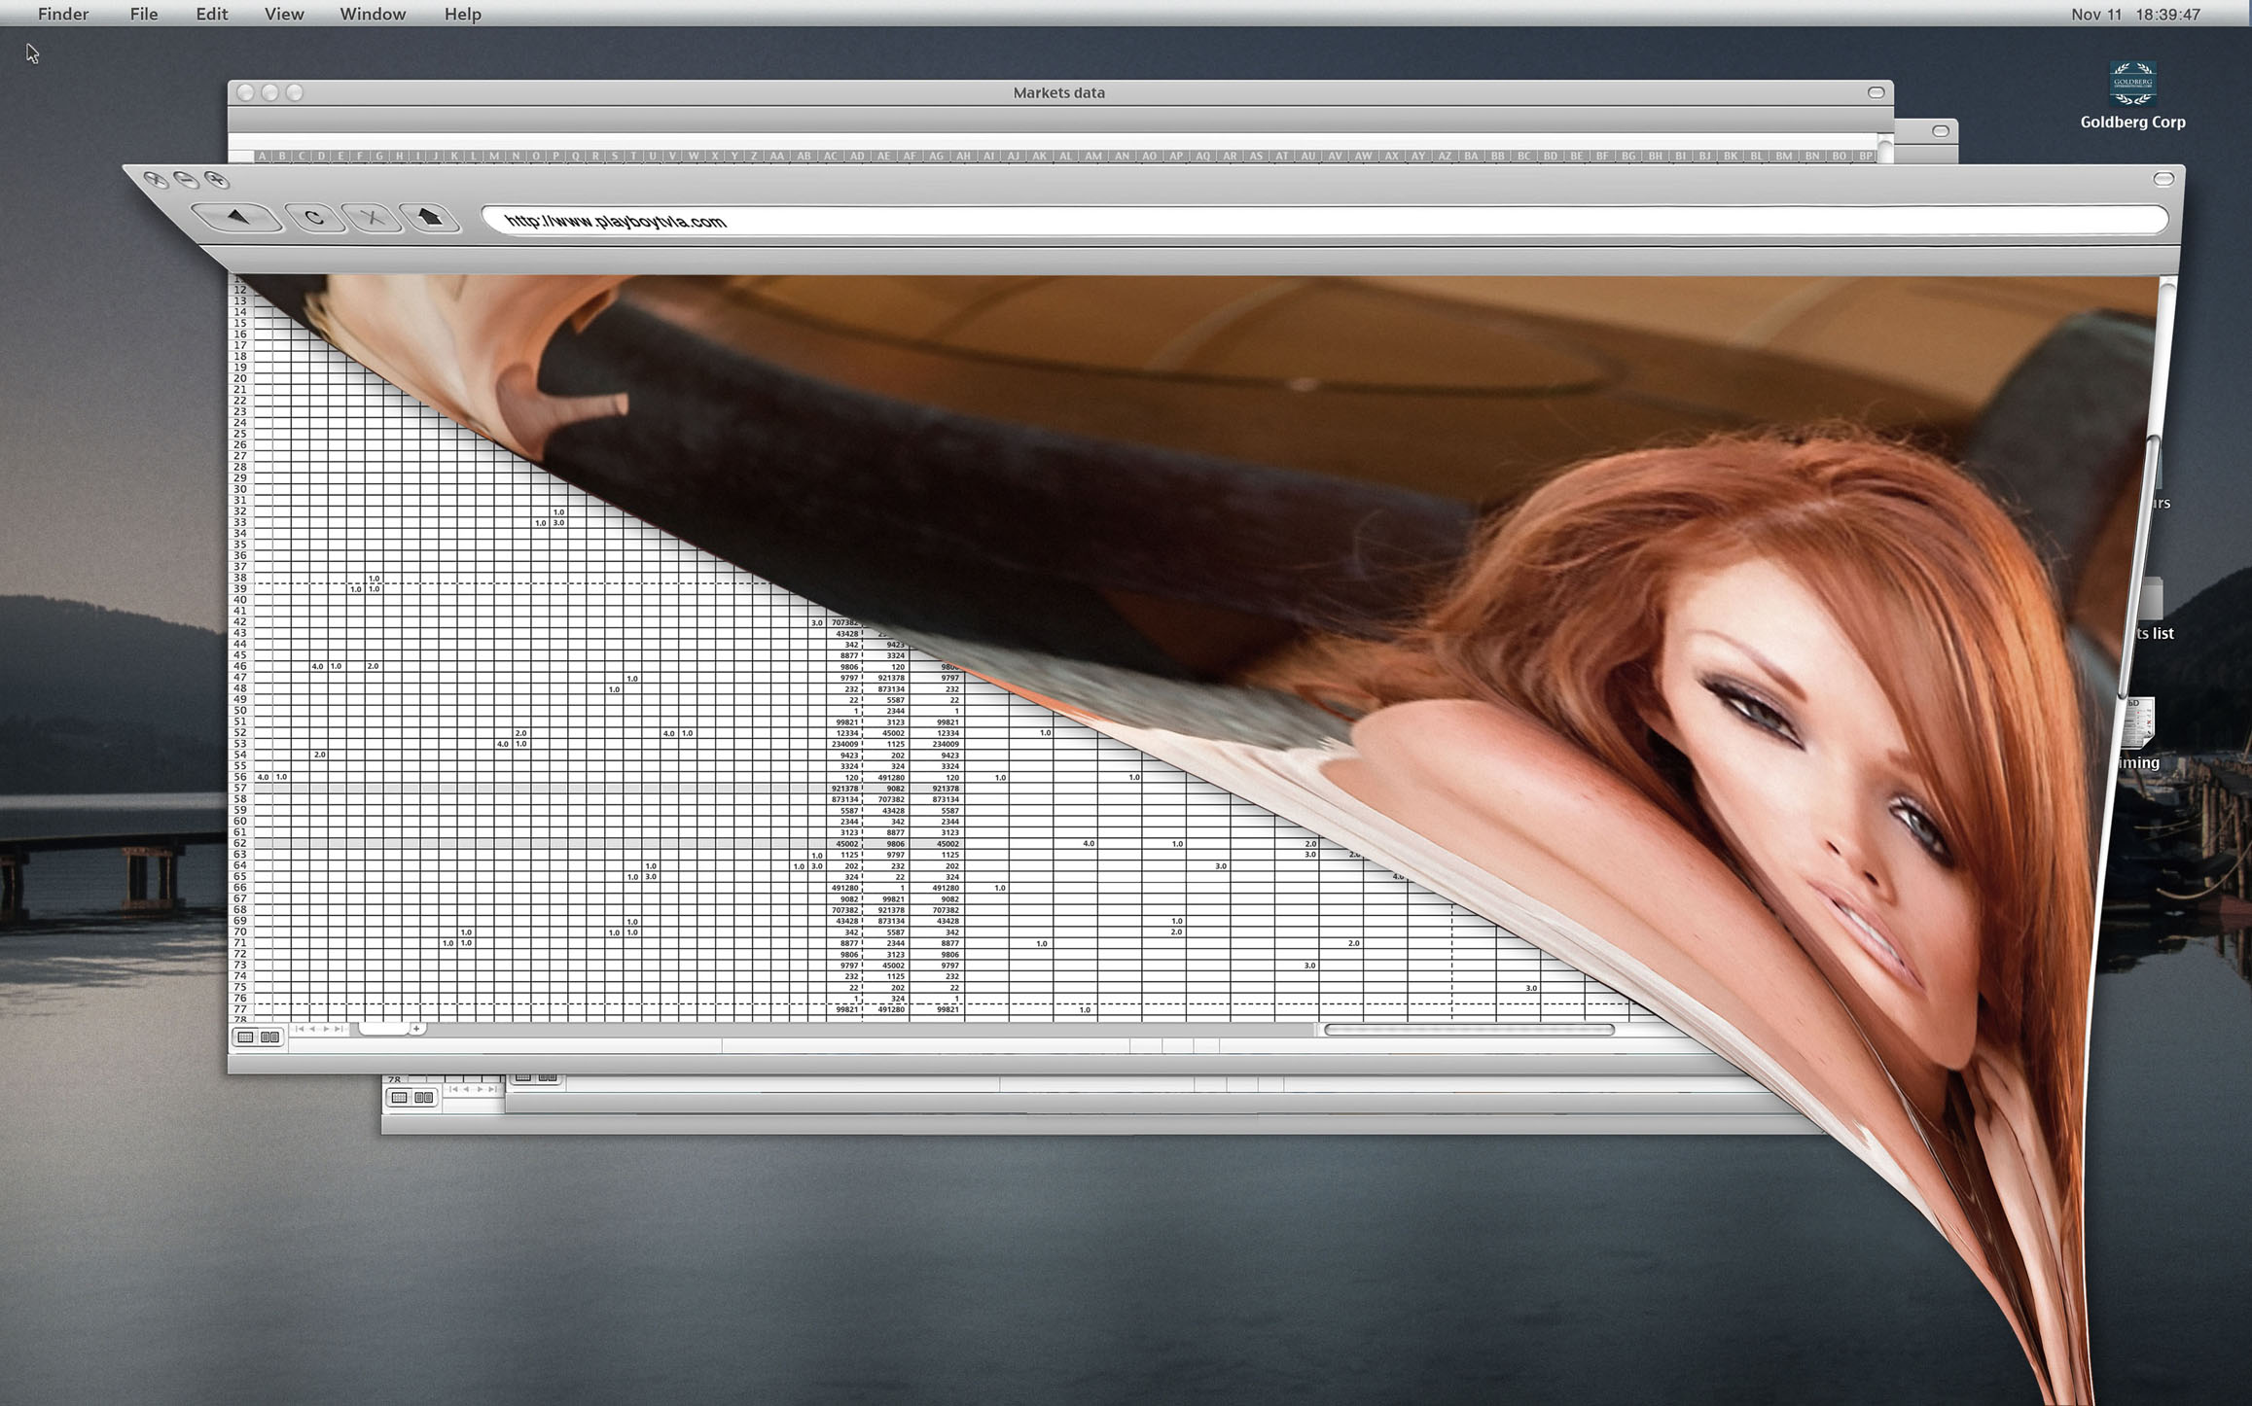Click the Nov 11 18:39:47 clock
This screenshot has width=2252, height=1406.
click(2135, 15)
